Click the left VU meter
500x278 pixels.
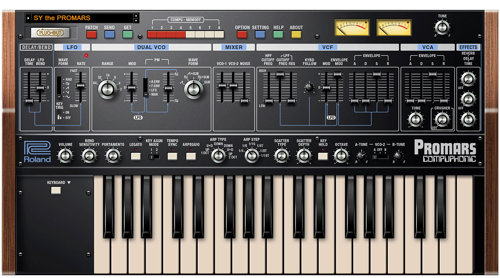(352, 27)
